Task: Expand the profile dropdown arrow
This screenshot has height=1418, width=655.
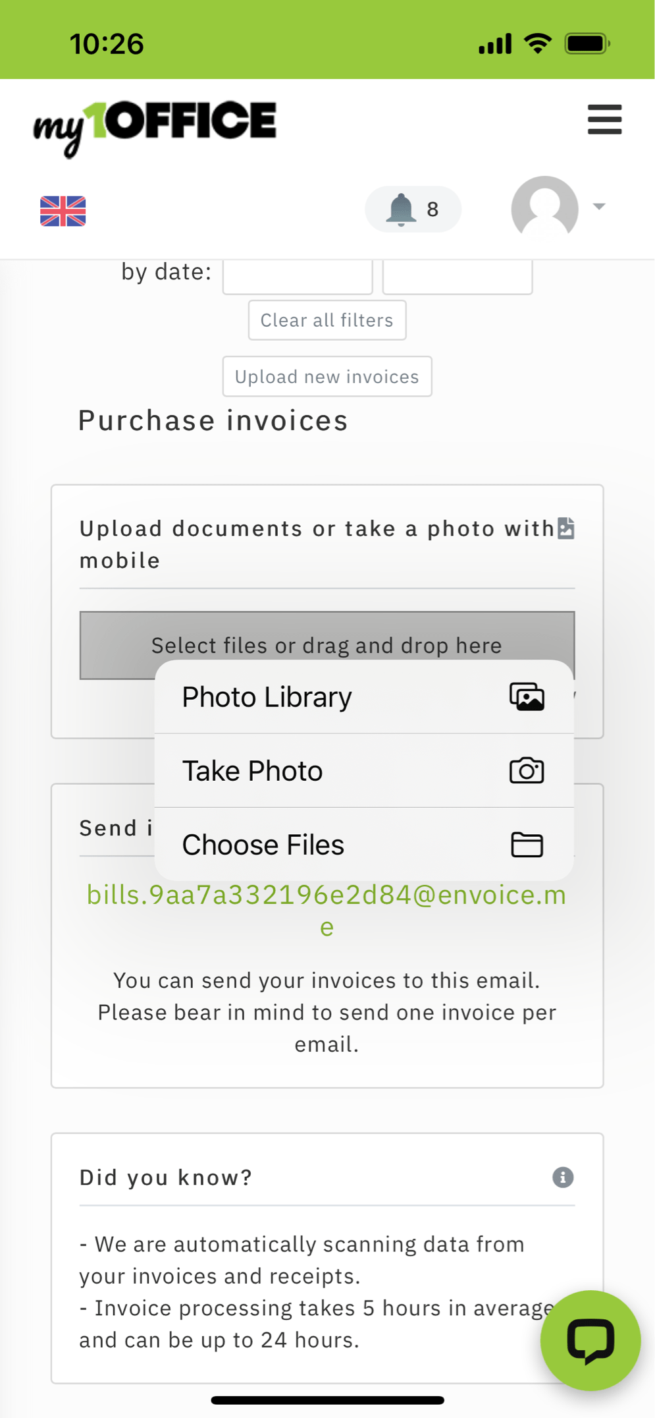Action: [599, 207]
